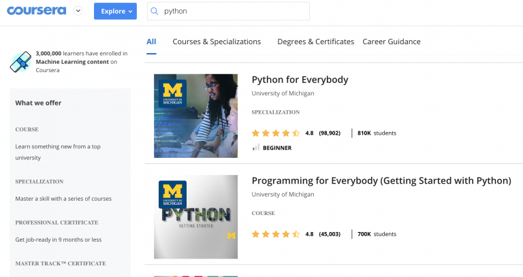This screenshot has width=523, height=277.
Task: Open the Explore menu button
Action: pos(115,11)
